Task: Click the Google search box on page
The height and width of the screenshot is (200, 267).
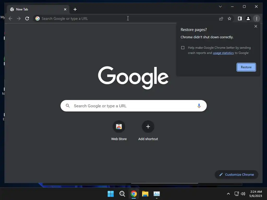Action: 133,106
